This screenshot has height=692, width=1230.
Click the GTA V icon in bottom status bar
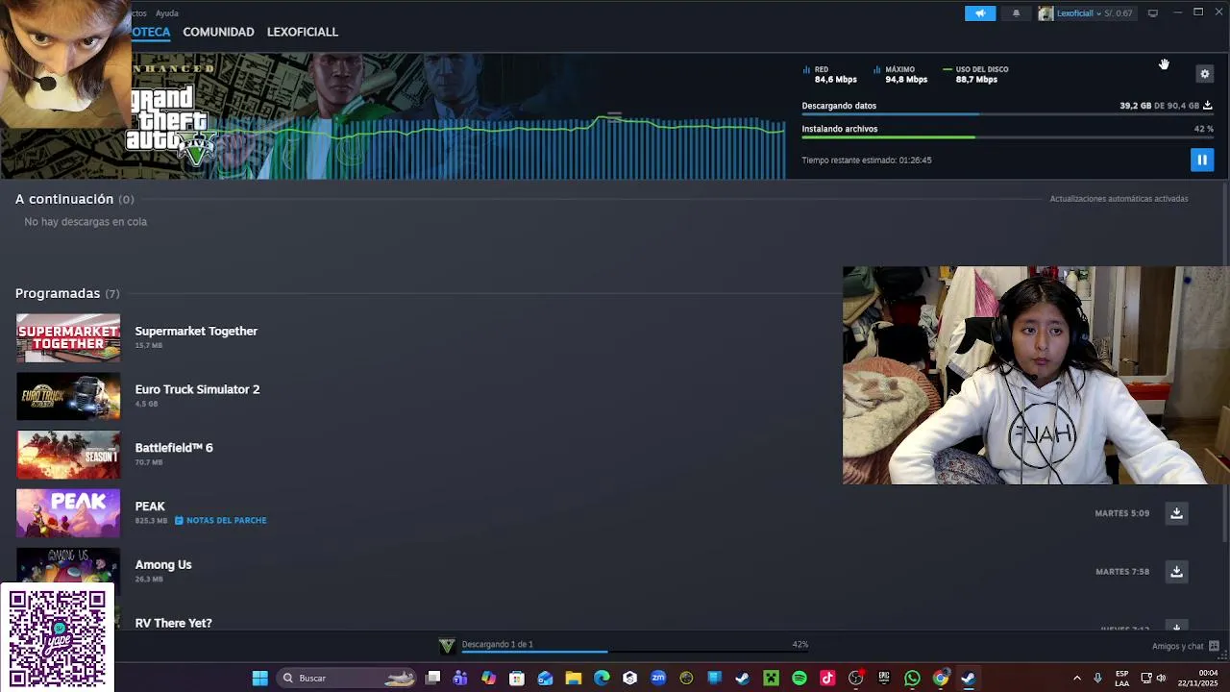447,646
